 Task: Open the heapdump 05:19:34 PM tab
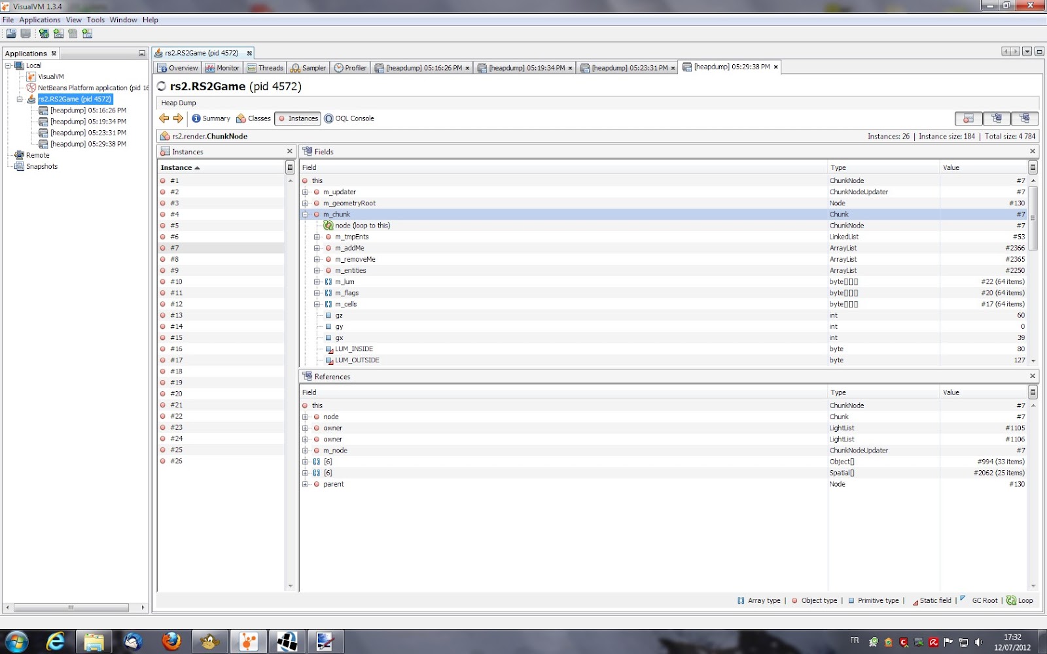coord(525,68)
